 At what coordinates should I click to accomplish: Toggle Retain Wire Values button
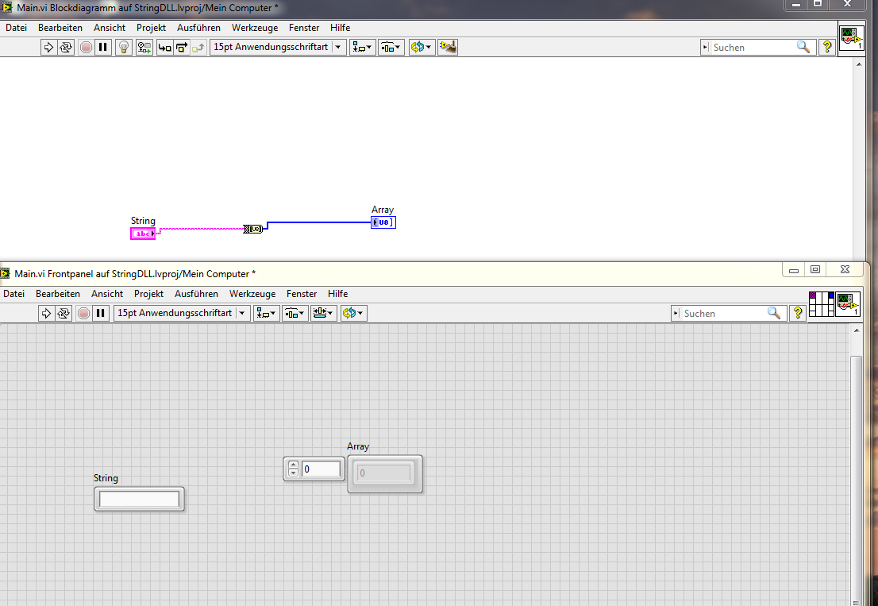pos(144,47)
